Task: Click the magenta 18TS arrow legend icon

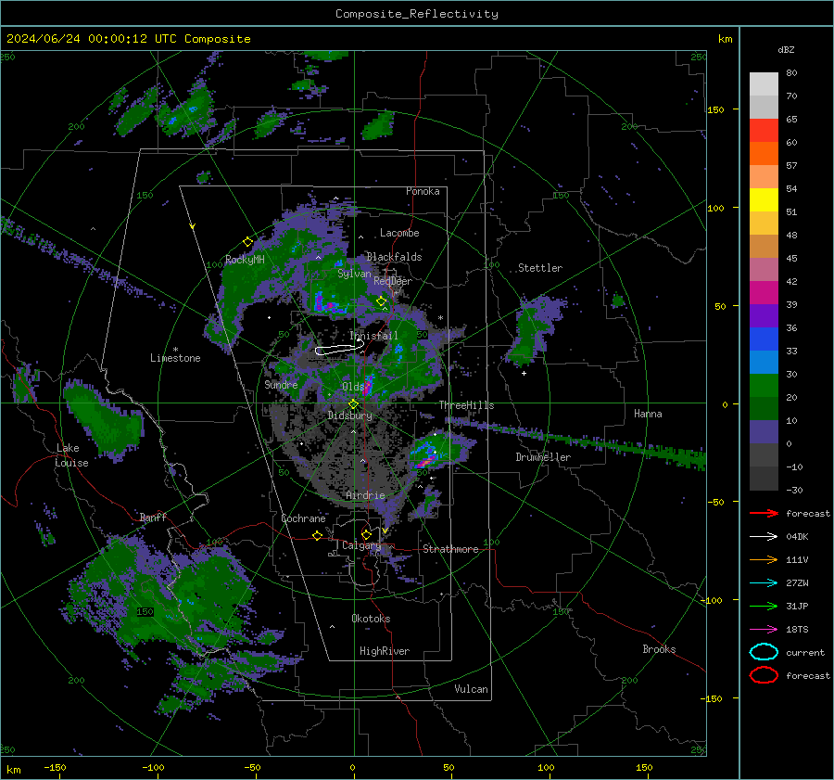Action: [764, 630]
